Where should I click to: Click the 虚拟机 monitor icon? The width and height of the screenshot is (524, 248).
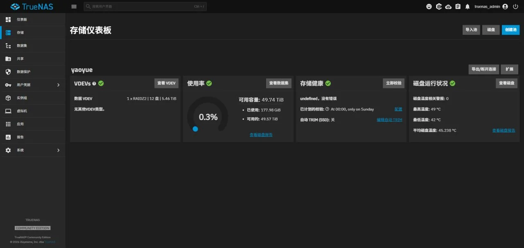[8, 111]
